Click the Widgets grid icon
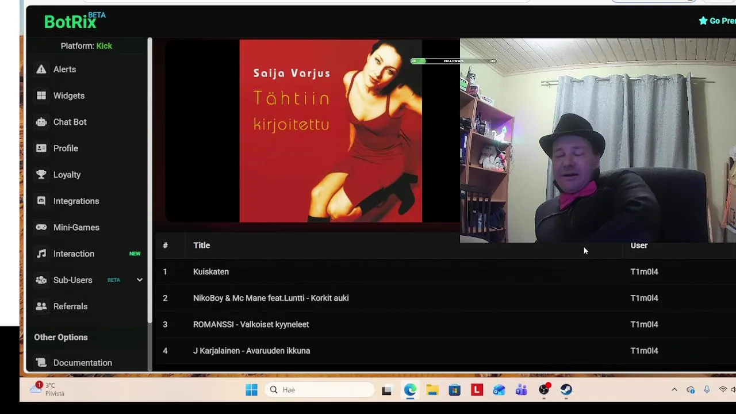 pos(41,95)
